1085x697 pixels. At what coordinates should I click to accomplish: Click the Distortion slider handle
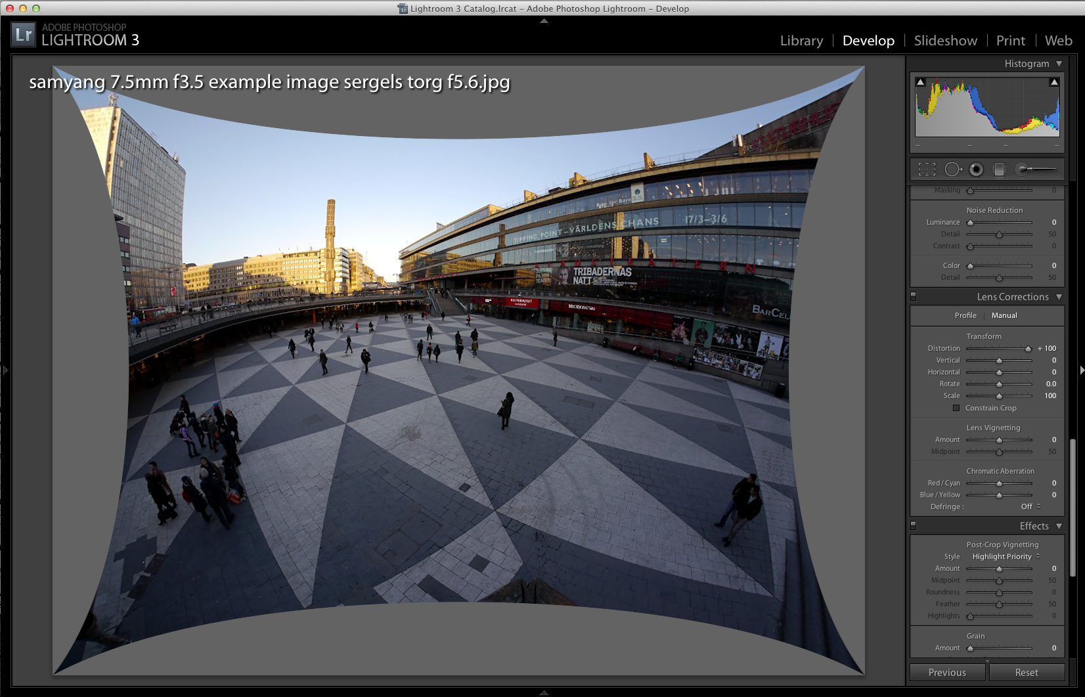click(x=1028, y=349)
